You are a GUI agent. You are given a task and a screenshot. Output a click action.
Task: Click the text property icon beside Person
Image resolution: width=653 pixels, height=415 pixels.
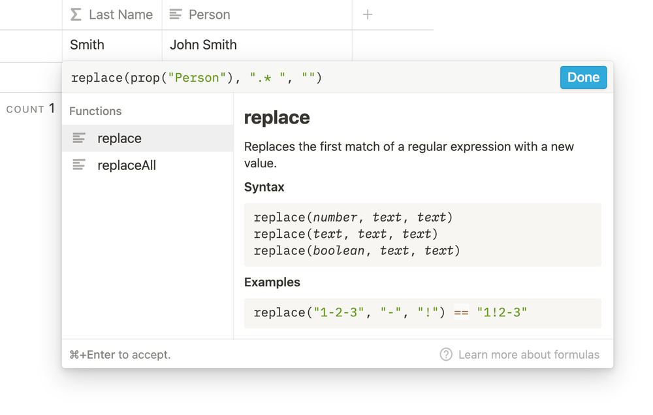click(176, 14)
